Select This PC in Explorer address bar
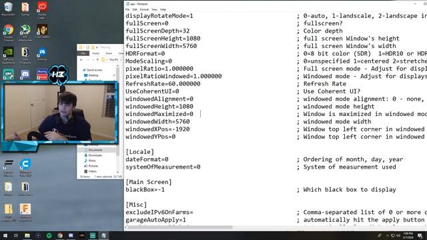 pos(113,59)
